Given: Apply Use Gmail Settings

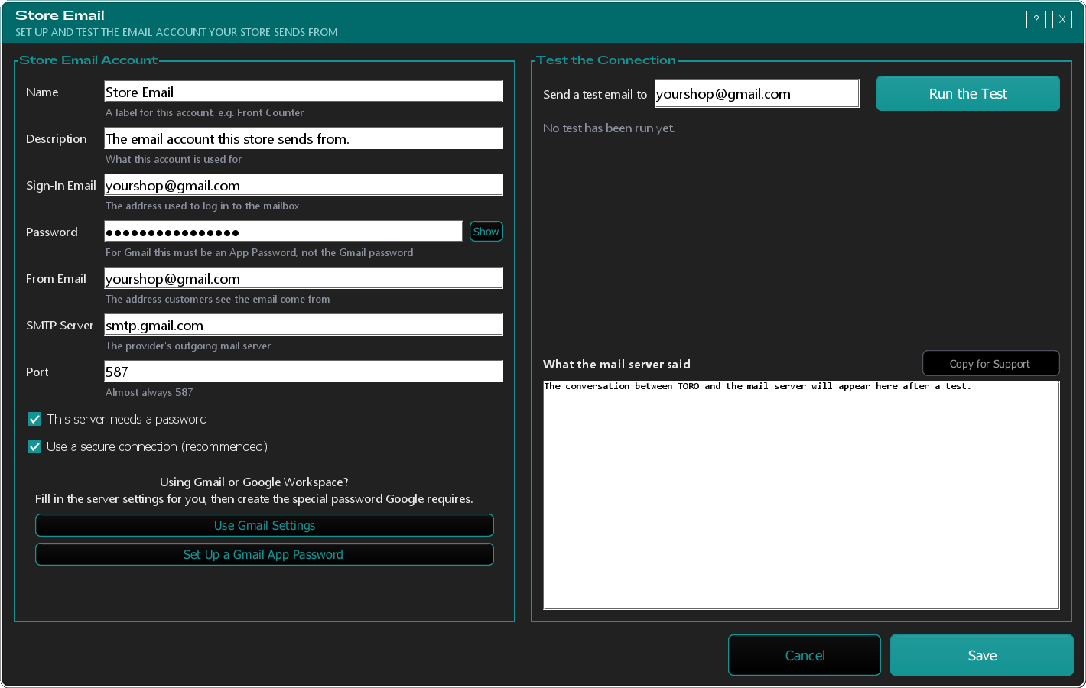Looking at the screenshot, I should pyautogui.click(x=265, y=525).
